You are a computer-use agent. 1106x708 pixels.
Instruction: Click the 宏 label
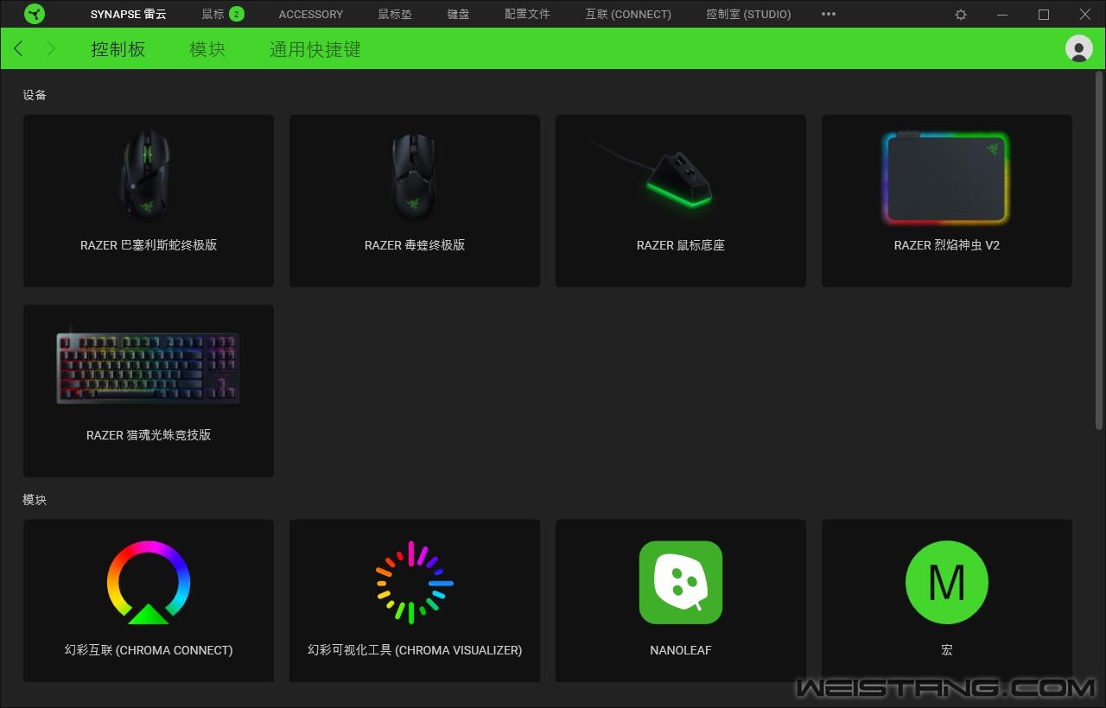pos(947,650)
